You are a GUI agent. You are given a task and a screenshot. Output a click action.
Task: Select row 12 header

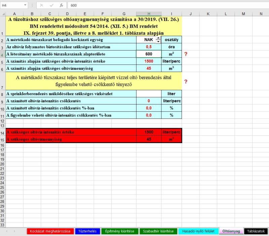pos(2,121)
